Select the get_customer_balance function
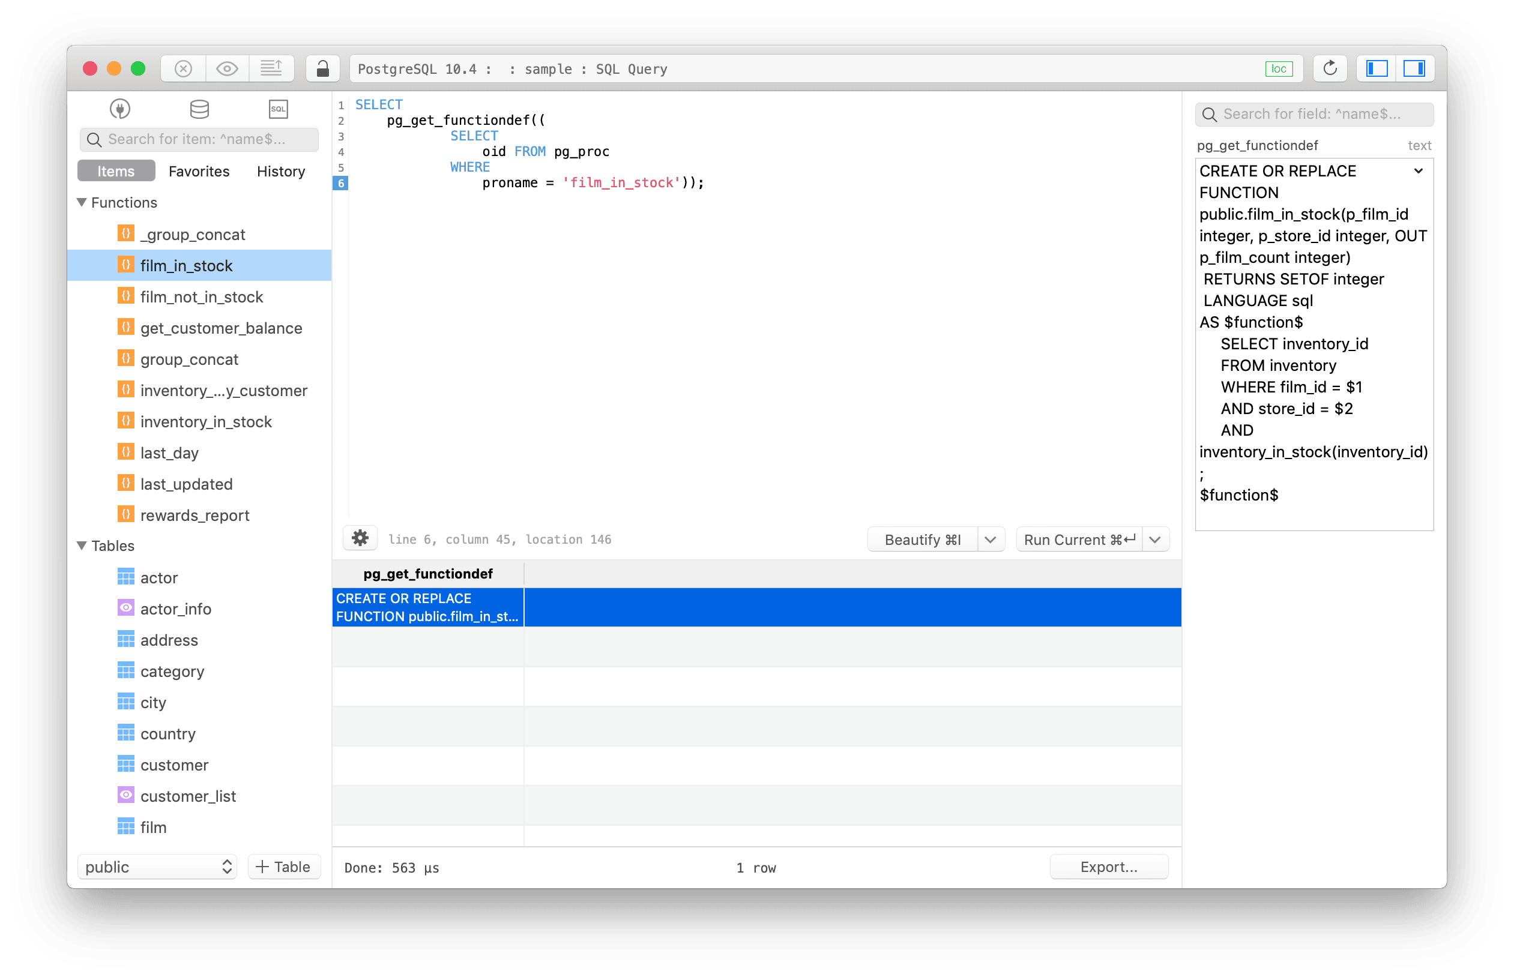This screenshot has height=977, width=1514. point(199,327)
